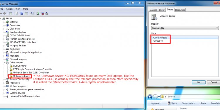Switch to the Driver tab
The height and width of the screenshot is (110, 220).
click(162, 10)
